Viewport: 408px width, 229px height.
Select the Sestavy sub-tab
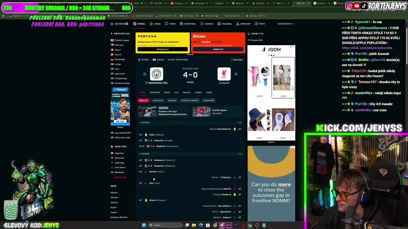(172, 101)
